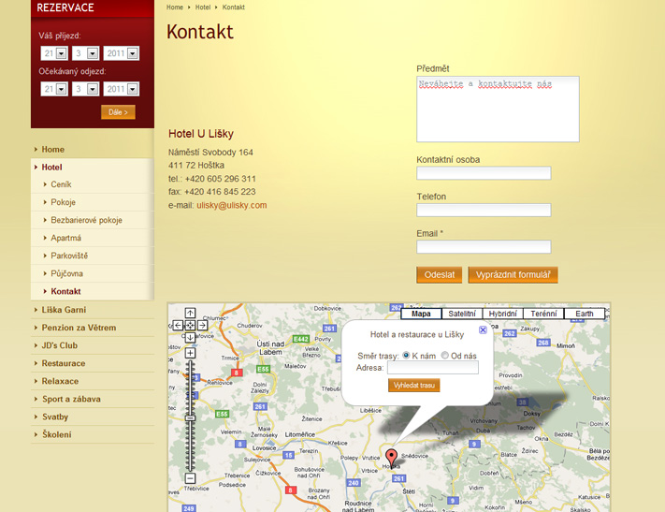Pan the map right with the arrow control
Viewport: 665px width, 512px height.
click(x=202, y=326)
